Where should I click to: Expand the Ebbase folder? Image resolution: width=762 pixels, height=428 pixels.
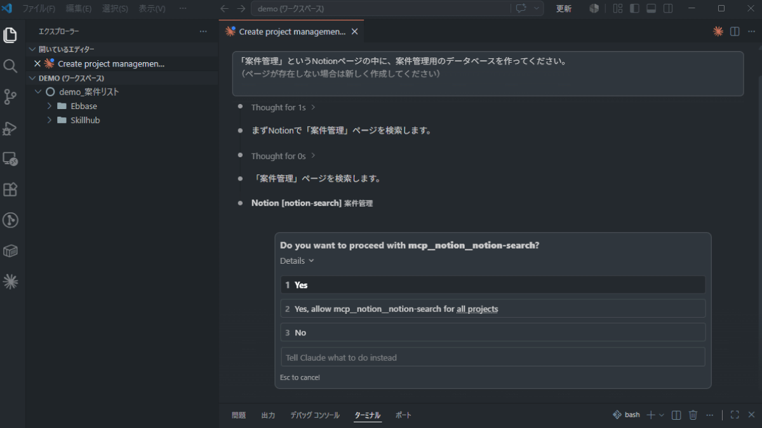tap(50, 106)
